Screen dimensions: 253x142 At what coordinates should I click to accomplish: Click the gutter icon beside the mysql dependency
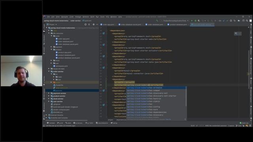coord(104,68)
